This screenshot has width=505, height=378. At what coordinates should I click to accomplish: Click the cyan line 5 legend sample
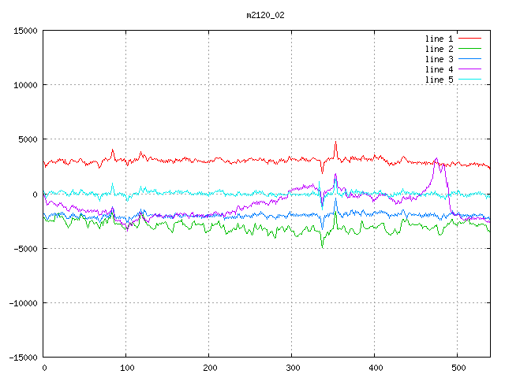(x=469, y=80)
